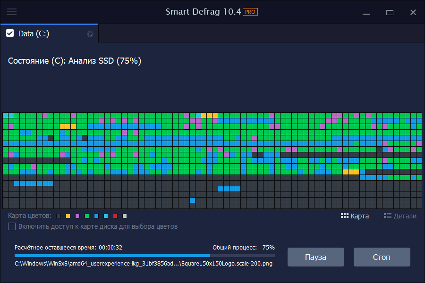The image size is (425, 283).
Task: Click the Smart Defrag window title
Action: tap(203, 12)
